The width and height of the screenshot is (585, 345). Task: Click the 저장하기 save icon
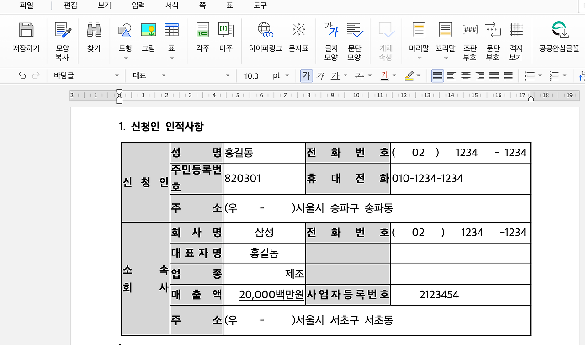click(26, 30)
